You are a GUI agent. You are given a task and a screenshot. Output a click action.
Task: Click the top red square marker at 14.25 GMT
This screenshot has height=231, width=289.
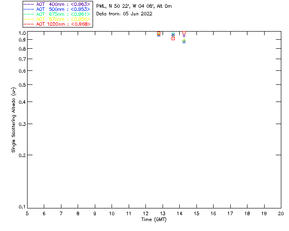(184, 33)
